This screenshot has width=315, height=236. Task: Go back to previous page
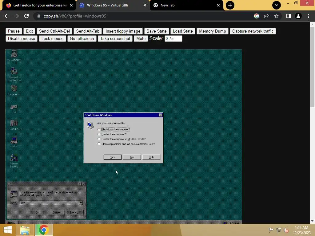point(7,16)
